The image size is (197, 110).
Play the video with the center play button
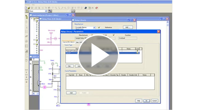pos(99,55)
